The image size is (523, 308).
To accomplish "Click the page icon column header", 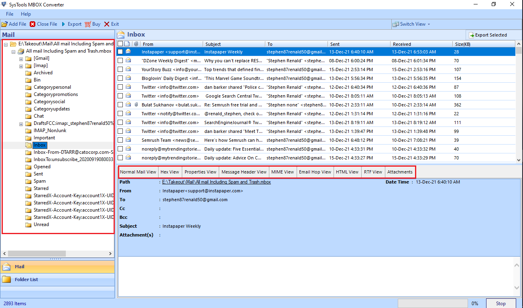I will (x=127, y=44).
